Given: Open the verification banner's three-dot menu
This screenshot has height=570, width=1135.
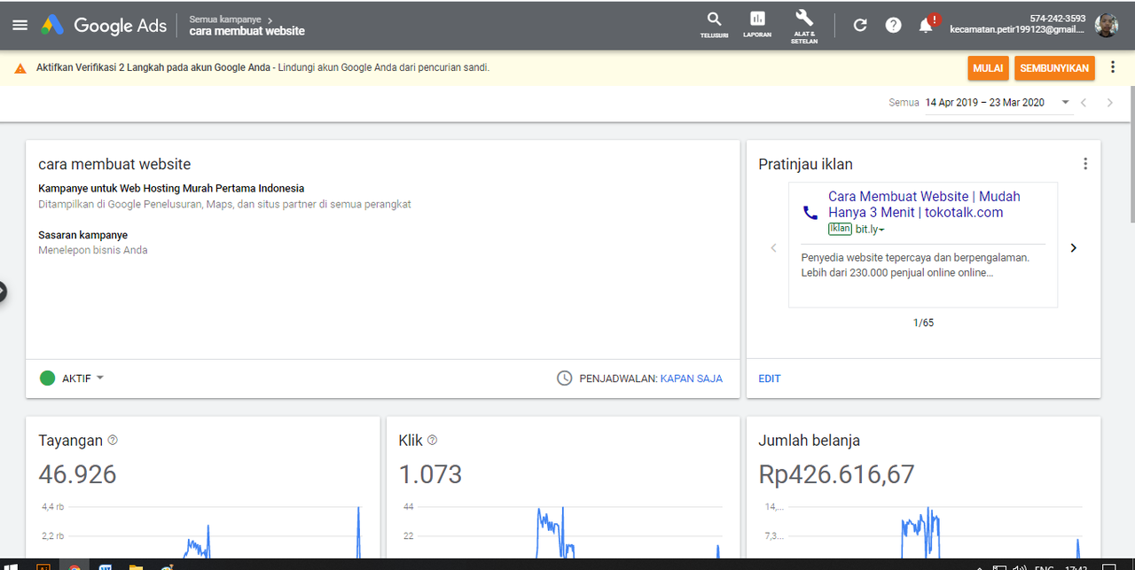Looking at the screenshot, I should click(1113, 67).
